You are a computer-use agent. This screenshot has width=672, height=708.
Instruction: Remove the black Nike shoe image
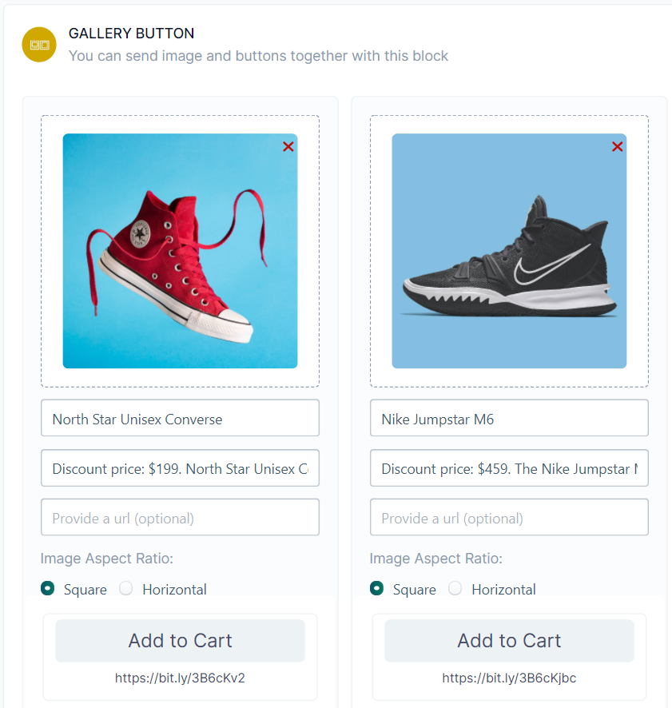(x=618, y=147)
